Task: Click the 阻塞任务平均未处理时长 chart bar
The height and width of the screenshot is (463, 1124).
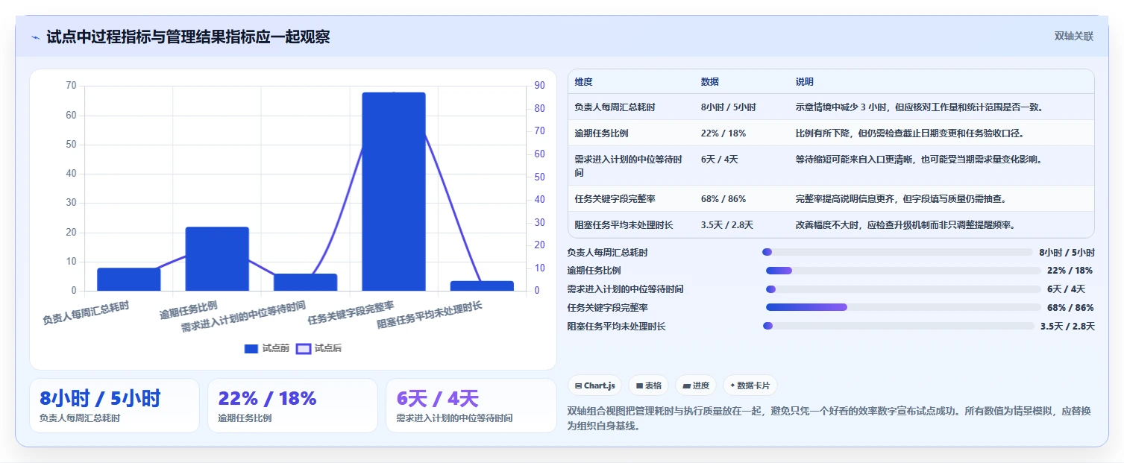Action: point(482,286)
